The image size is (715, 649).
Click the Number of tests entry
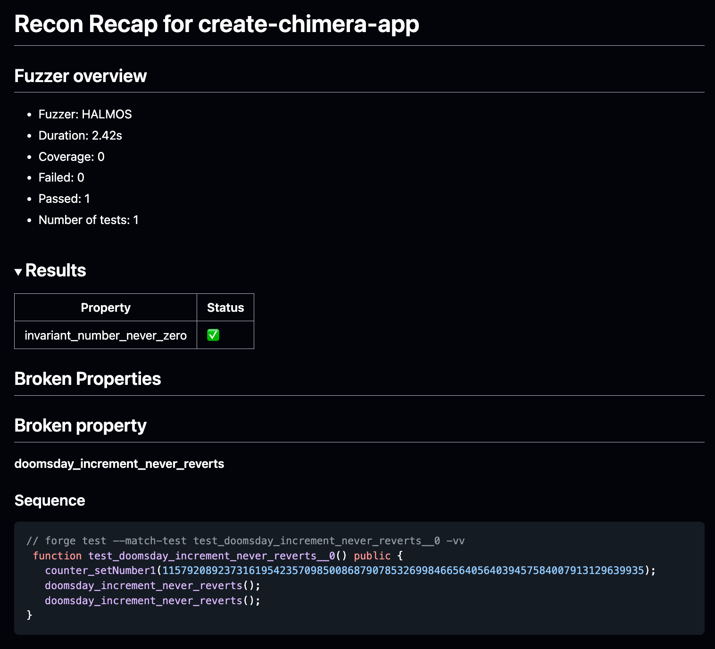click(89, 220)
